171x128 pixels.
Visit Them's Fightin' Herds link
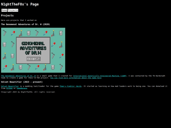click(x=71, y=86)
